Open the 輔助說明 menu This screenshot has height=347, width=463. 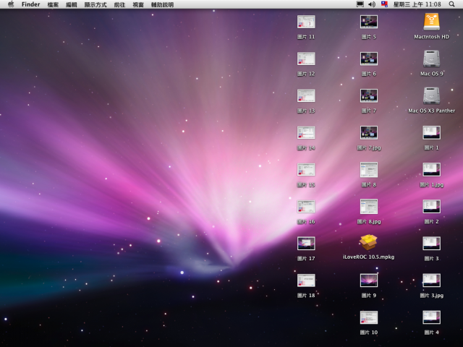[x=162, y=5]
